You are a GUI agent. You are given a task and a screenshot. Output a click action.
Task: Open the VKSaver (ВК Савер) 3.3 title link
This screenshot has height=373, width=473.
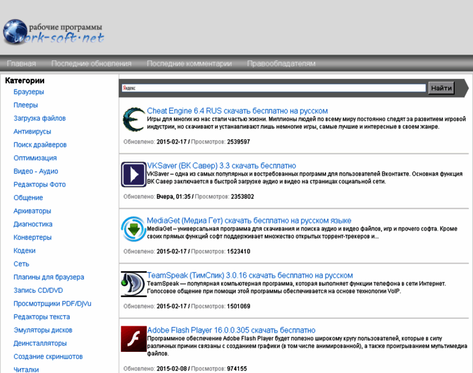(x=222, y=166)
